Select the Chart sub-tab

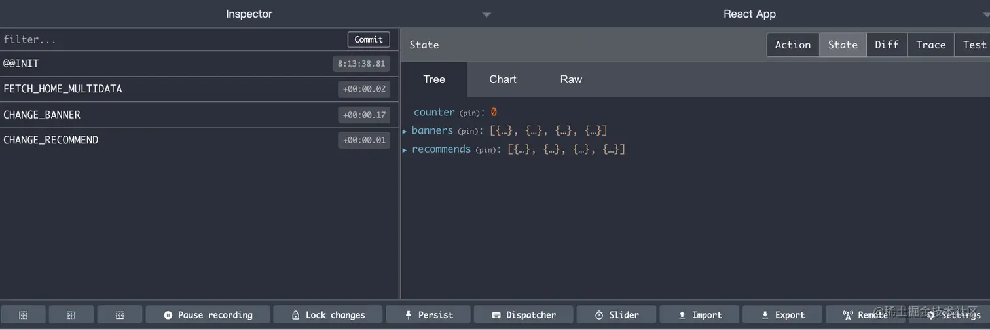(503, 79)
